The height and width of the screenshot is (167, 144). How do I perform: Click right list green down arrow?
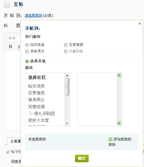[x=119, y=123]
